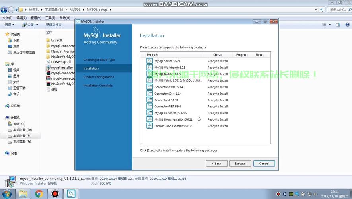Open the 组织 (Organize) dropdown menu
Screen dimensions: 352x199
(x=10, y=25)
